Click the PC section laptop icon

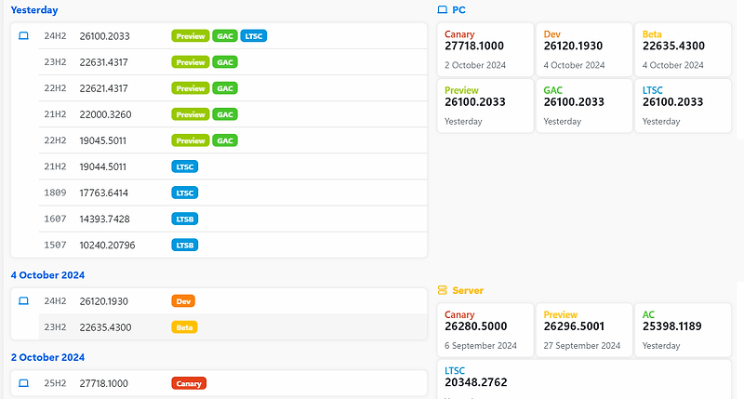pos(443,9)
